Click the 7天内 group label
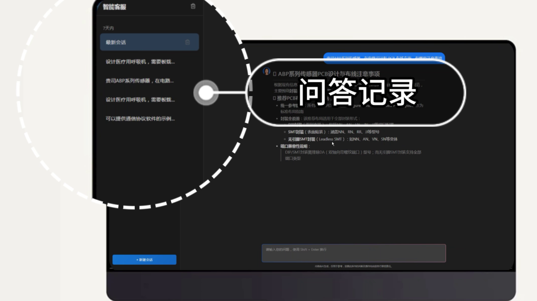This screenshot has height=301, width=537. coord(108,28)
